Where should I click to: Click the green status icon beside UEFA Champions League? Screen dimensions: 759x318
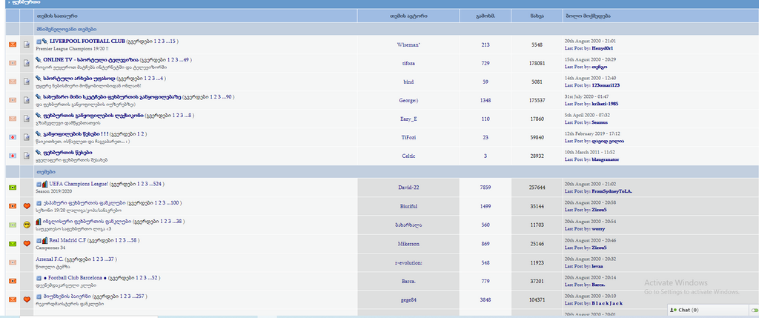click(x=13, y=188)
